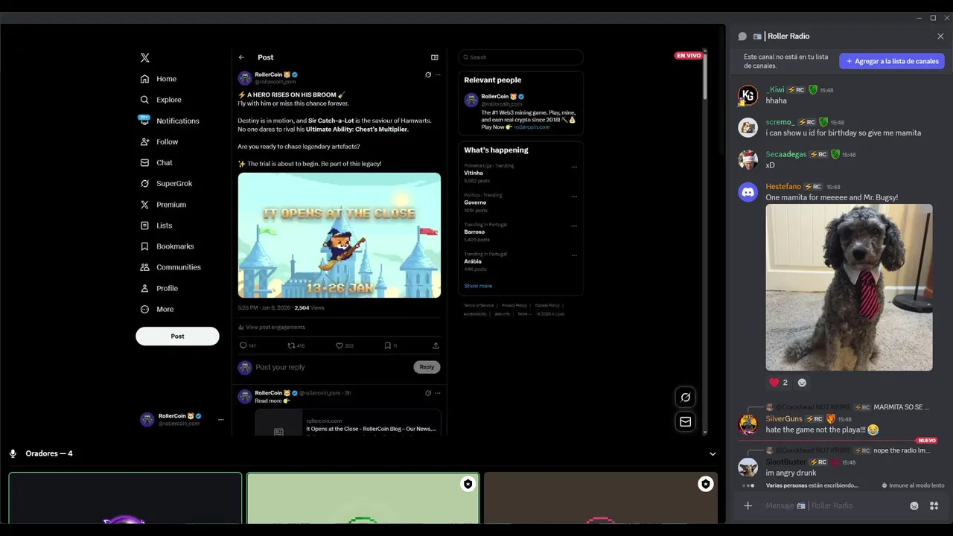Click Hestefano Discord avatar
Screen dimensions: 953x536
pyautogui.click(x=748, y=192)
